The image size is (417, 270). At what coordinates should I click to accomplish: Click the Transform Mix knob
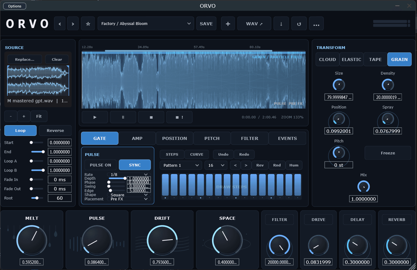(x=363, y=186)
